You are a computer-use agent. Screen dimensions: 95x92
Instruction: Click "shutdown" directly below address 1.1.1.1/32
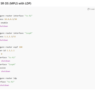4,40
